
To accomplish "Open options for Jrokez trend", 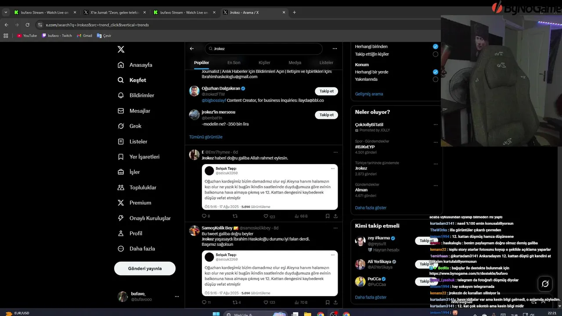I will [436, 164].
